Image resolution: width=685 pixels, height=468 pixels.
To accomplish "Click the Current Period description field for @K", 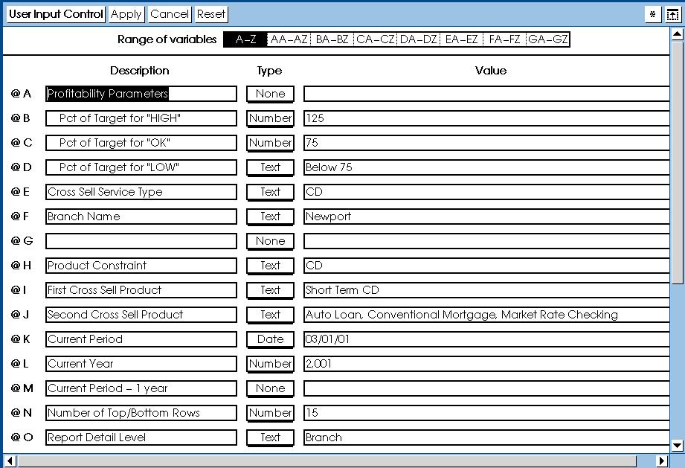I will 141,339.
